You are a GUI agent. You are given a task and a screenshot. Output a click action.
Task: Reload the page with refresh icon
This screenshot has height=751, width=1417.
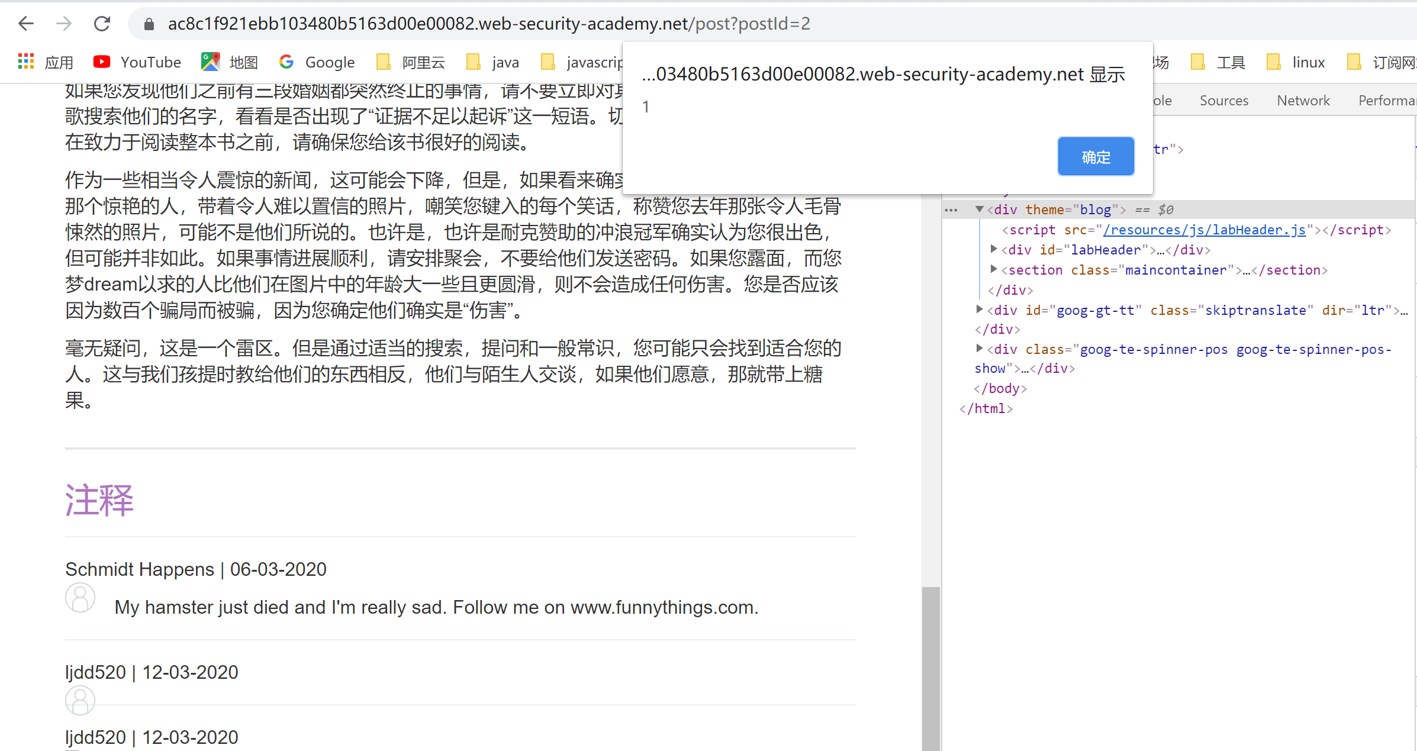pos(102,24)
